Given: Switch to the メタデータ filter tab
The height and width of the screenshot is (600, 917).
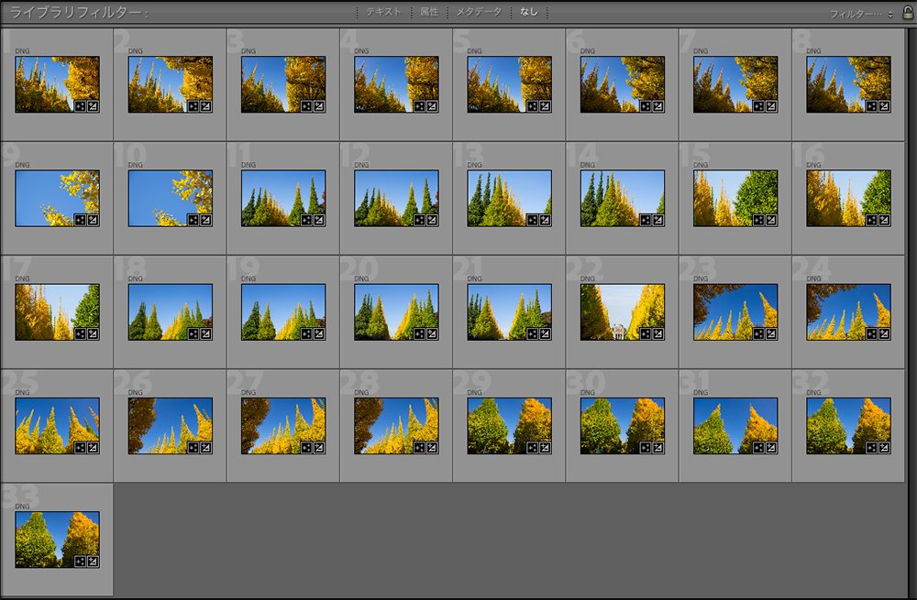Looking at the screenshot, I should (479, 13).
